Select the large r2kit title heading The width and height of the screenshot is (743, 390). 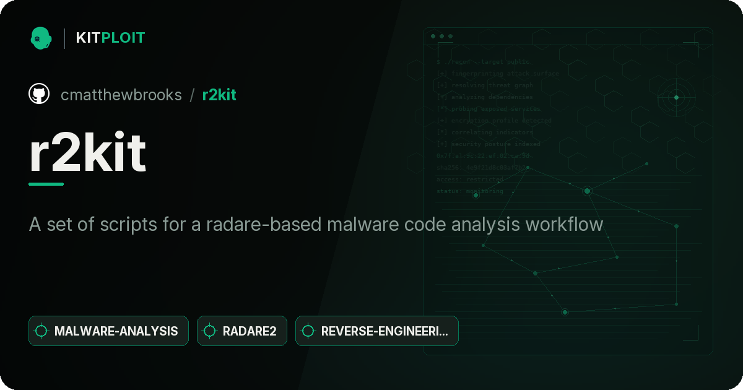(x=87, y=153)
